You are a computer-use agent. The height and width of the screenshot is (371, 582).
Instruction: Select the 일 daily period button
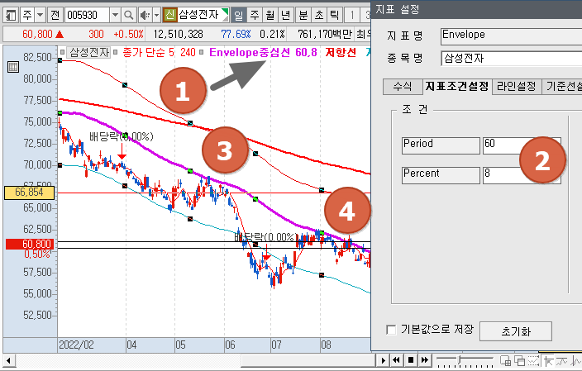pos(239,15)
